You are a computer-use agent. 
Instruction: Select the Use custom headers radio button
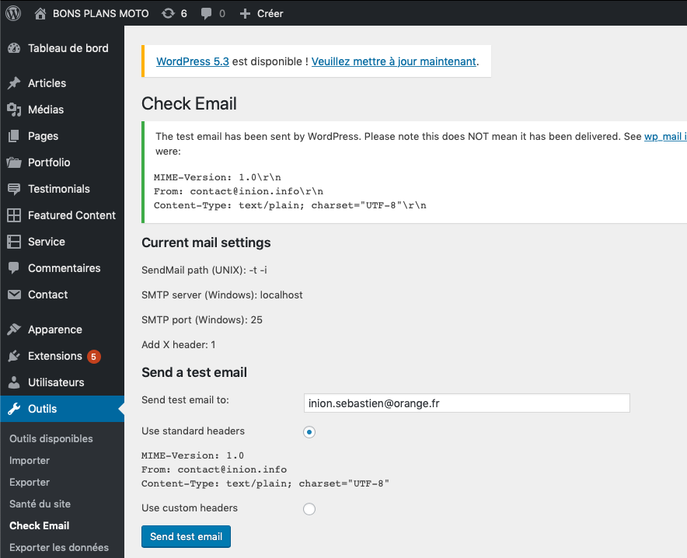pyautogui.click(x=309, y=509)
